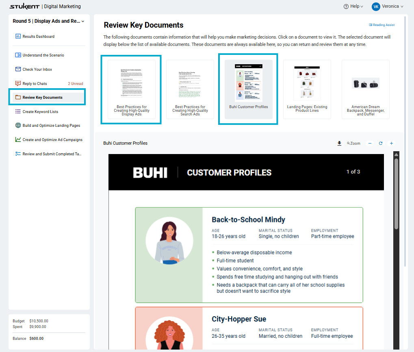Click the Build and Optimize Landing Pages globe icon
The width and height of the screenshot is (414, 352).
coord(18,126)
